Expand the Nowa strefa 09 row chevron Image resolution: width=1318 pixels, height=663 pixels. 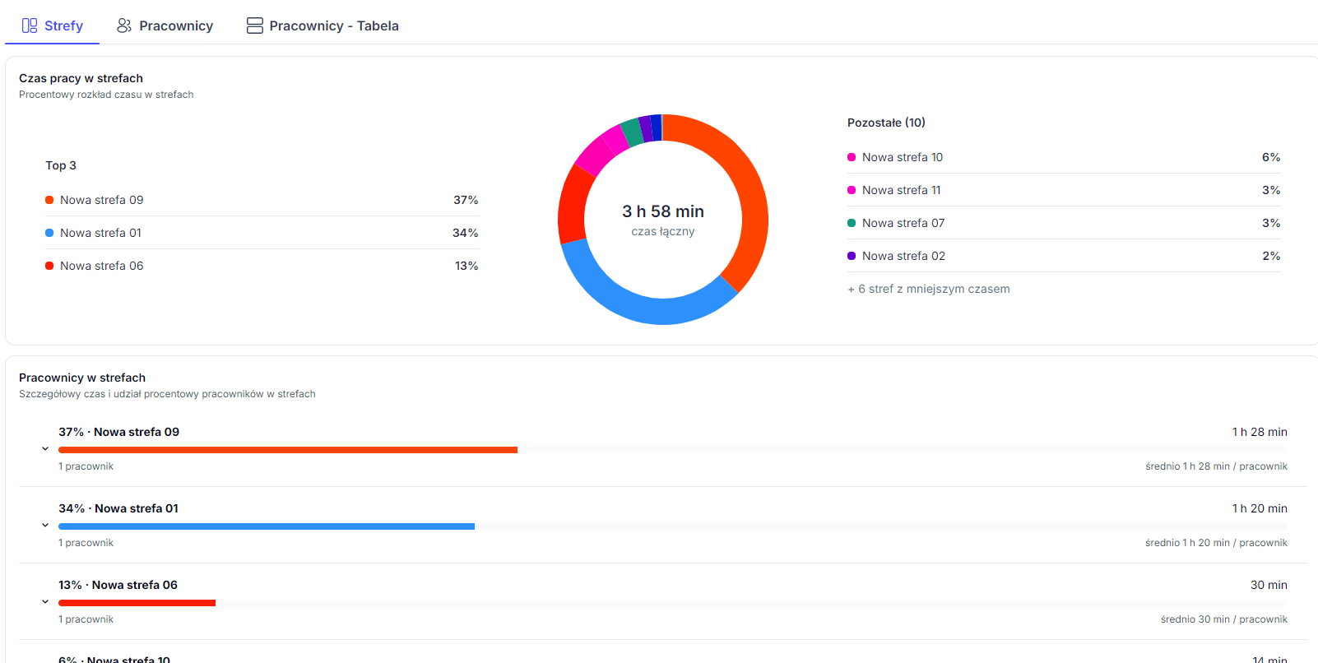tap(45, 449)
